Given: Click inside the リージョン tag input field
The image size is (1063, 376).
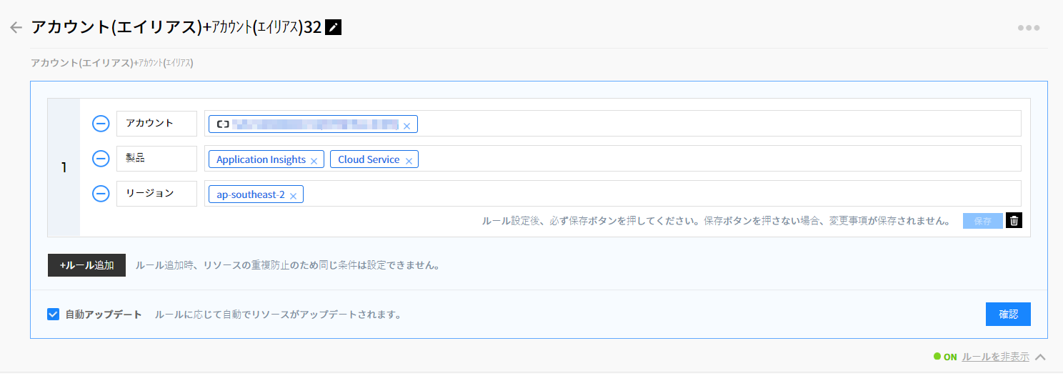Looking at the screenshot, I should pyautogui.click(x=643, y=194).
